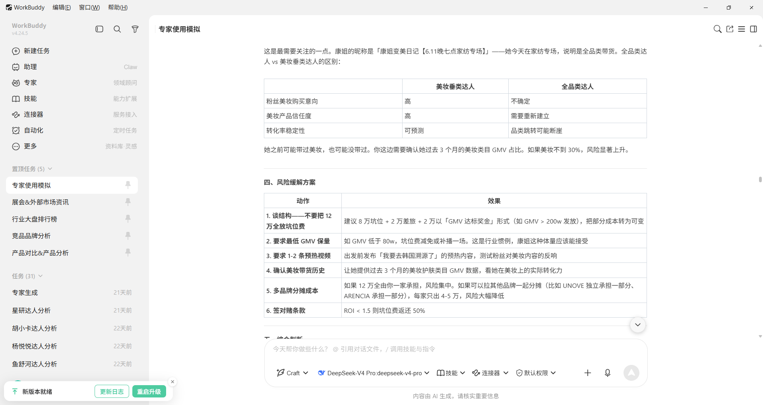Open 技能 skills section
763x405 pixels.
tap(74, 98)
